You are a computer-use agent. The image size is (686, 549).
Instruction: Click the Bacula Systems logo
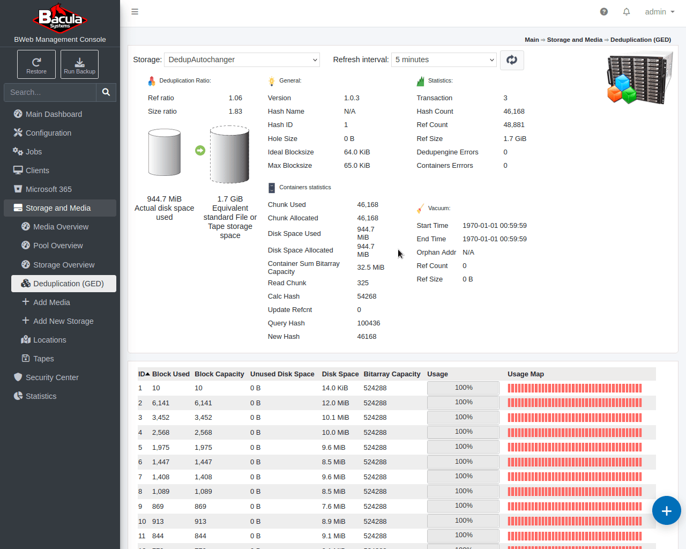point(60,18)
